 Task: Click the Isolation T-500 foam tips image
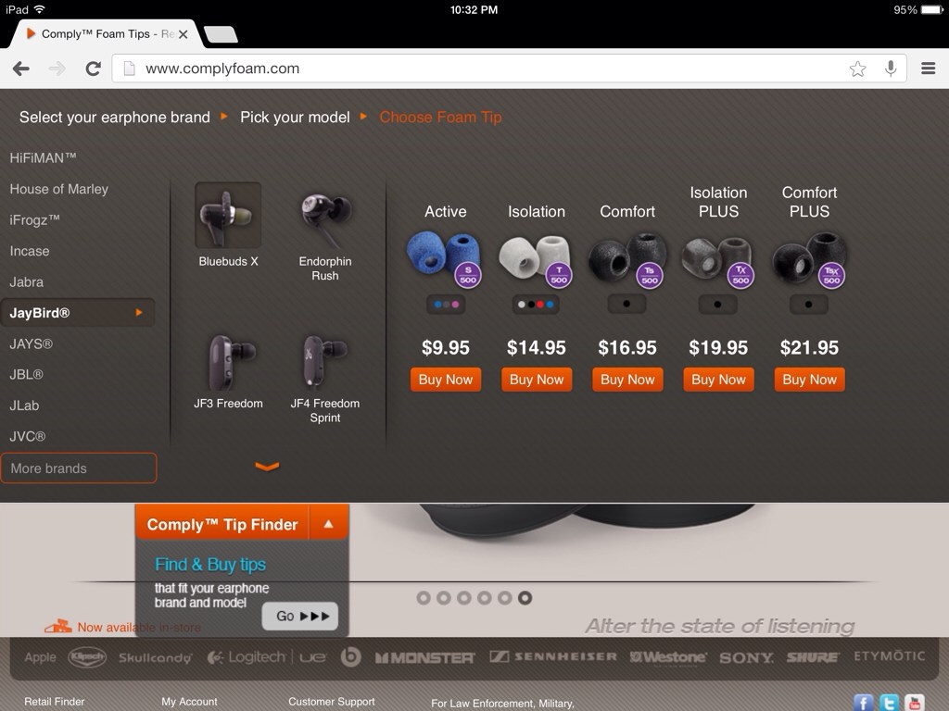click(536, 259)
